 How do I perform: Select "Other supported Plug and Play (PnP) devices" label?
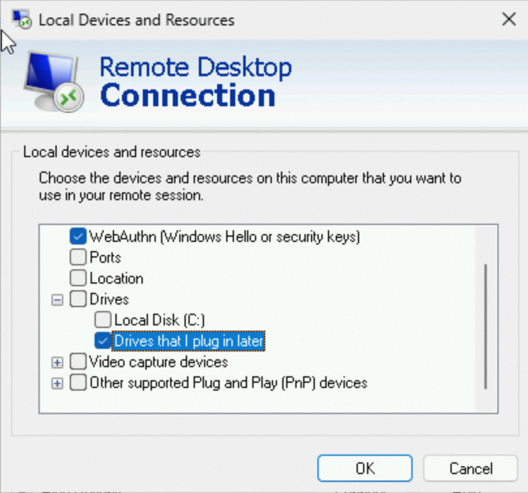(x=228, y=383)
